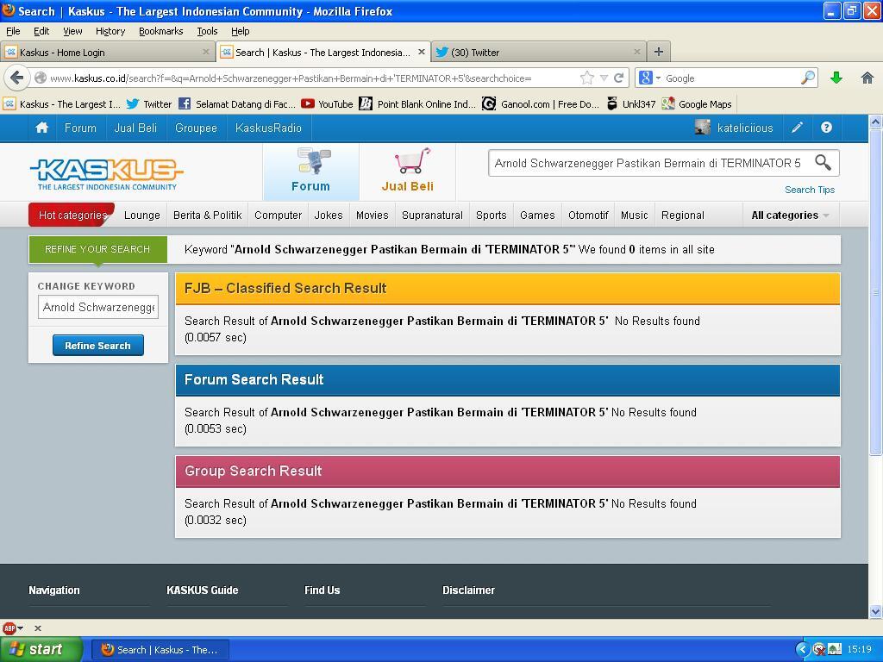Open the Google Maps bookmark
The width and height of the screenshot is (883, 662).
pos(697,104)
